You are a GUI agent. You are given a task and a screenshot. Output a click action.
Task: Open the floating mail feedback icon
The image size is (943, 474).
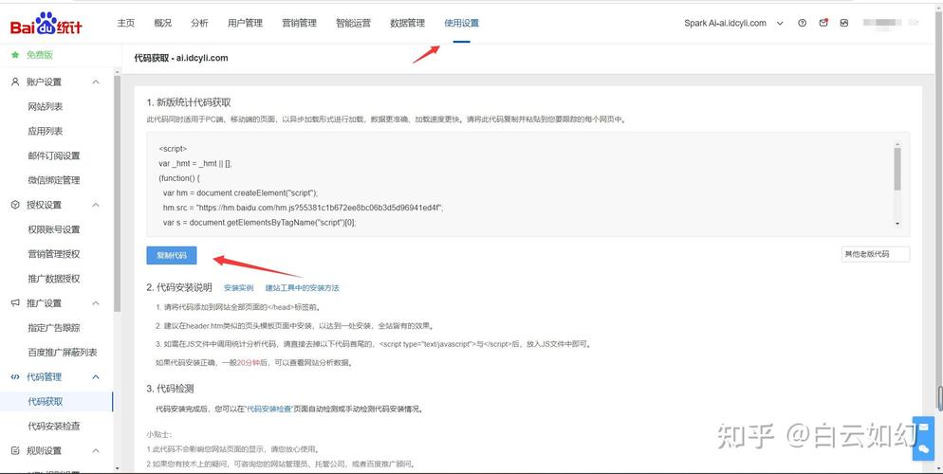coord(923,428)
